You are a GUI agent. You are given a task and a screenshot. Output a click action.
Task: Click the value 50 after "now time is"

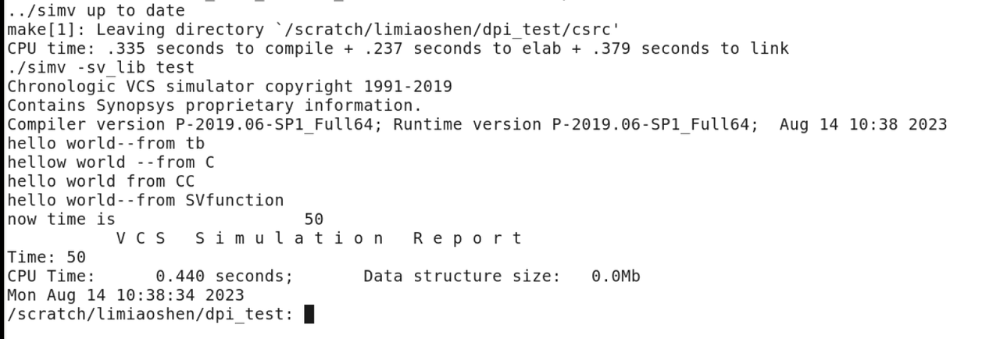[313, 219]
